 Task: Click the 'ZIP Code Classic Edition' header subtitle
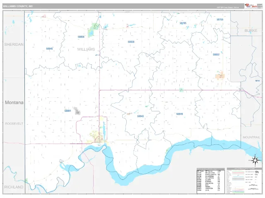tap(228, 7)
